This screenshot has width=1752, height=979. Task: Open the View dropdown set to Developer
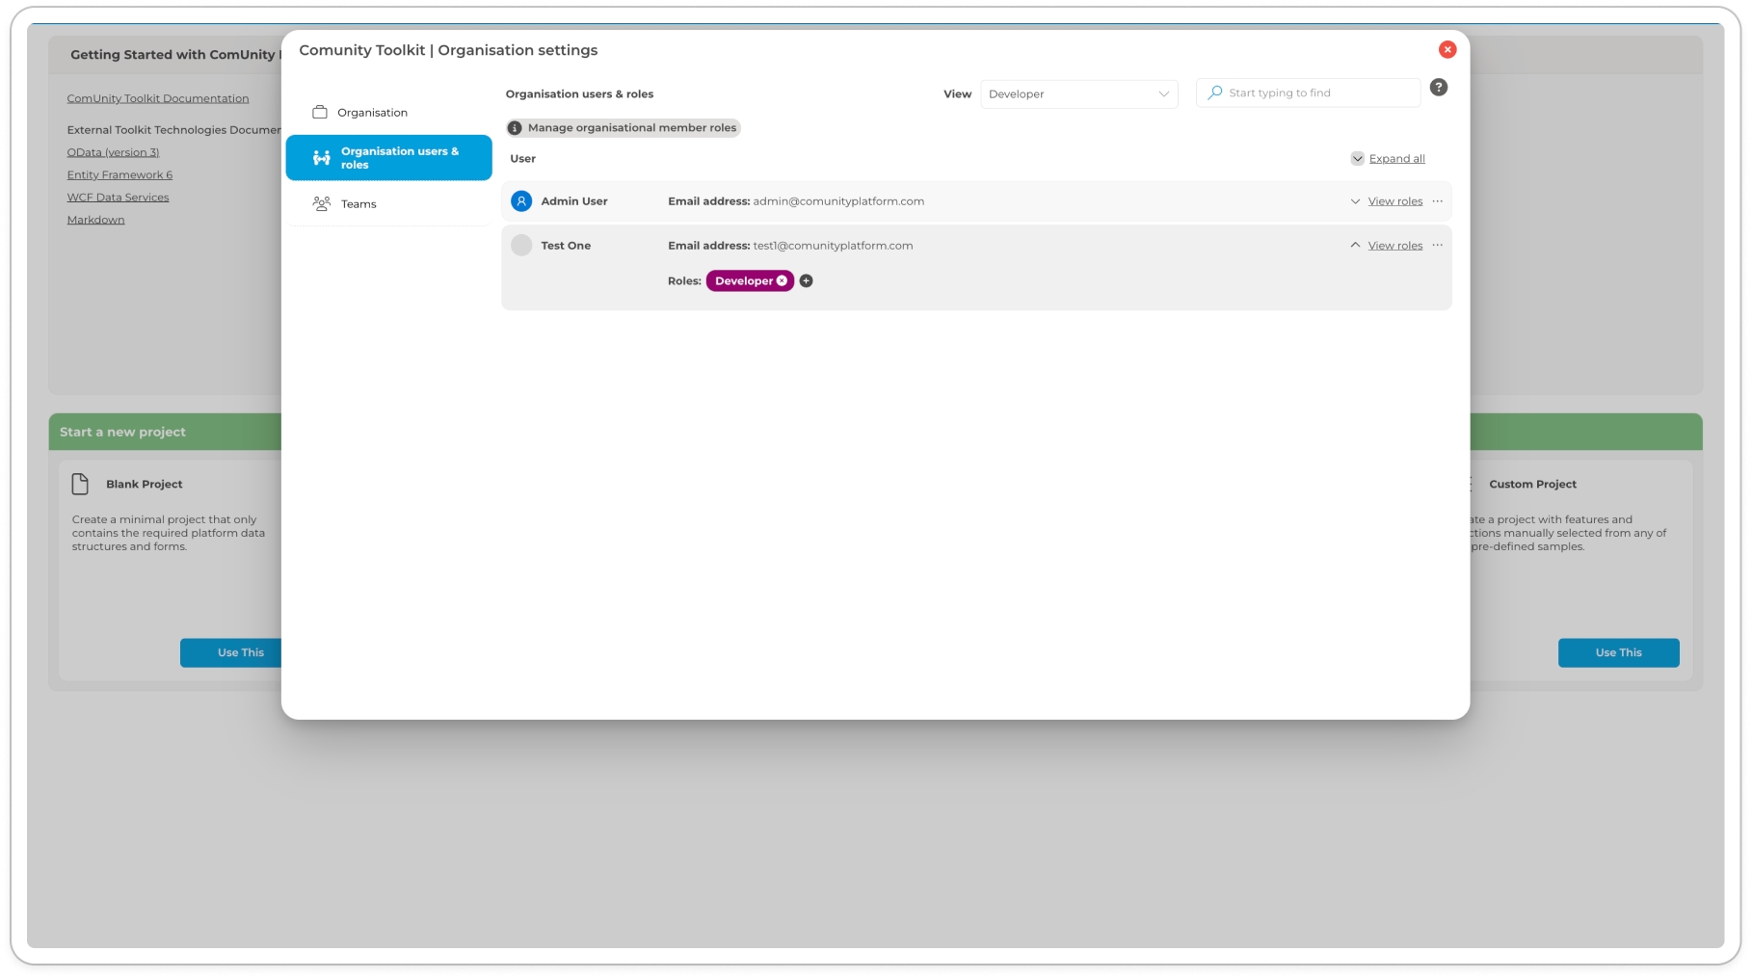tap(1078, 94)
